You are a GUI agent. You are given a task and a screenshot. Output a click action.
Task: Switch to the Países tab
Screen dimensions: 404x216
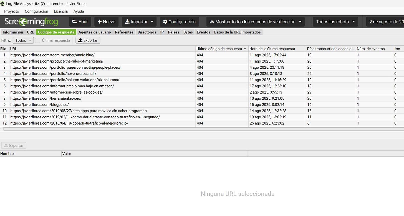pyautogui.click(x=174, y=32)
